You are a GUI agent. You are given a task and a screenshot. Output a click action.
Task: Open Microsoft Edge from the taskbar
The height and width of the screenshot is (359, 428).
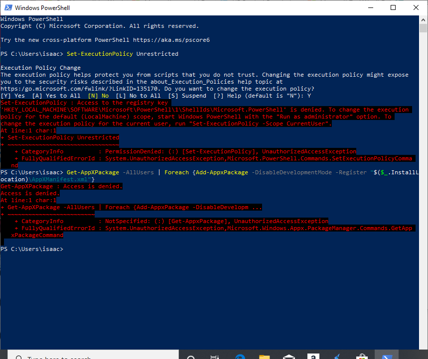click(x=240, y=356)
